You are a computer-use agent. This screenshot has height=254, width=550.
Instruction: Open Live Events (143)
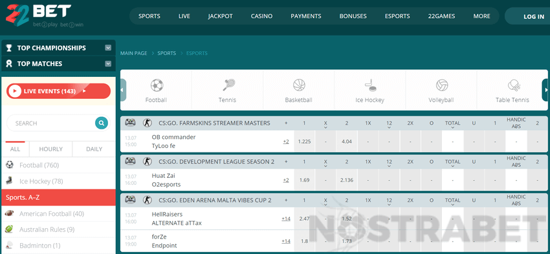(x=59, y=91)
